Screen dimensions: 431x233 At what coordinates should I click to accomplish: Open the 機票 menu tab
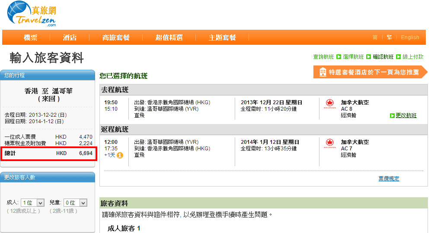[x=30, y=37]
